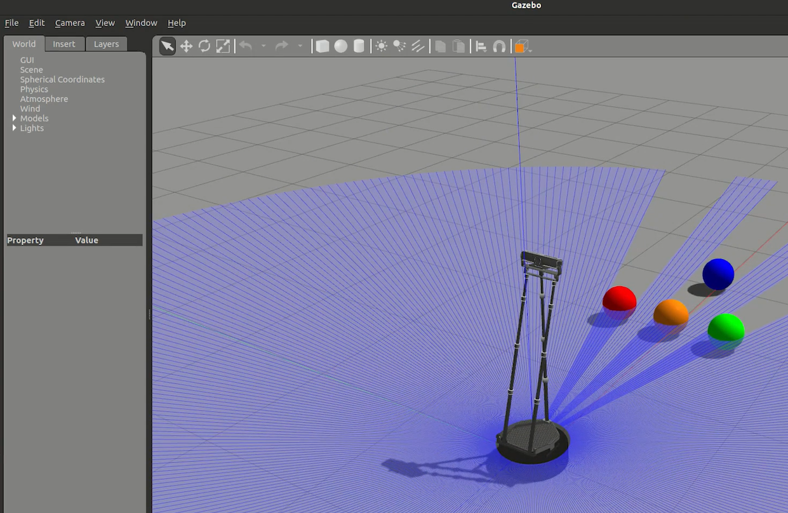This screenshot has width=788, height=513.
Task: Insert a cylinder shape from toolbar
Action: [359, 46]
